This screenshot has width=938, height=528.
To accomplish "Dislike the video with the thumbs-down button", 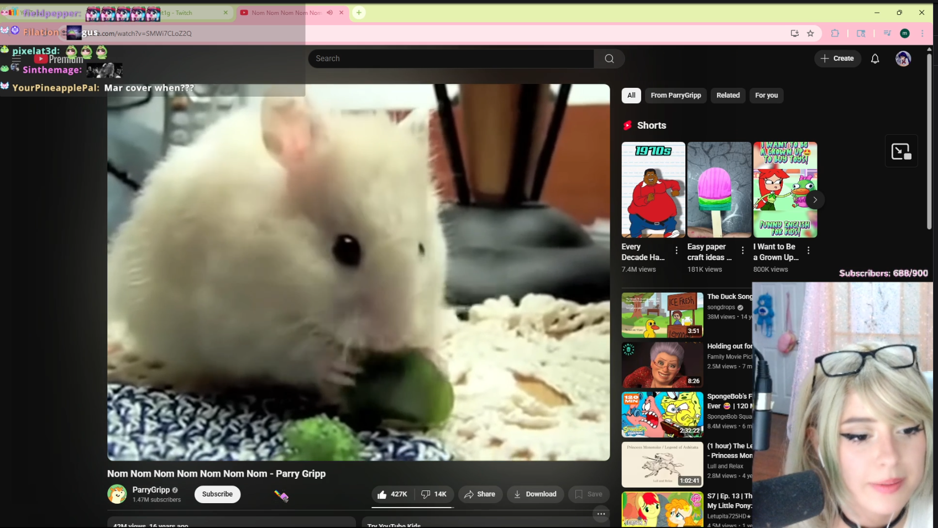I will tap(434, 494).
